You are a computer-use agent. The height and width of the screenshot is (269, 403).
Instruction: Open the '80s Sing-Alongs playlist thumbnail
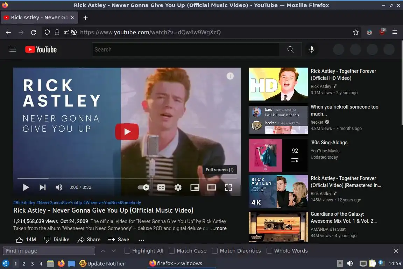(x=278, y=156)
